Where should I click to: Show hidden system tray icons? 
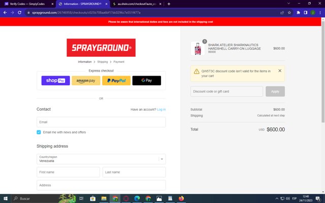277,198
